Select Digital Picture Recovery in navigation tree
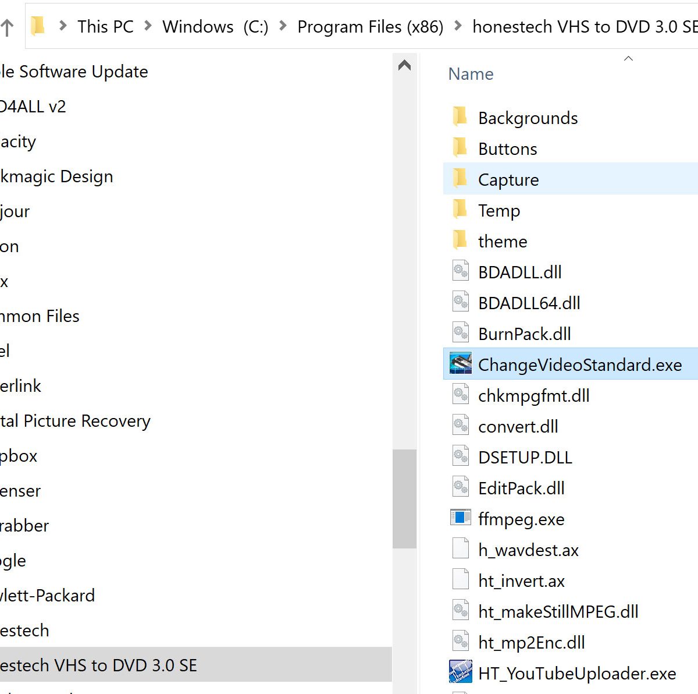698x694 pixels. pos(76,420)
